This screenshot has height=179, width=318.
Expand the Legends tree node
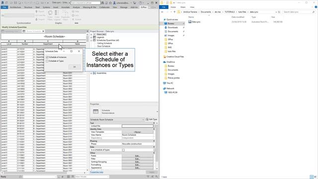[91, 37]
